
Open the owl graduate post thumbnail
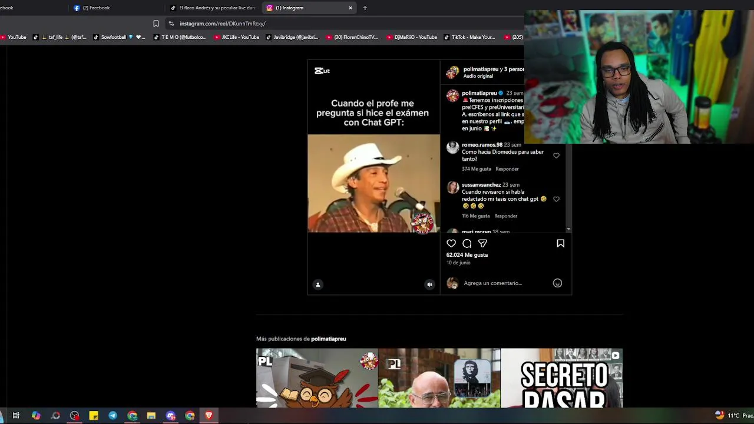pyautogui.click(x=317, y=378)
